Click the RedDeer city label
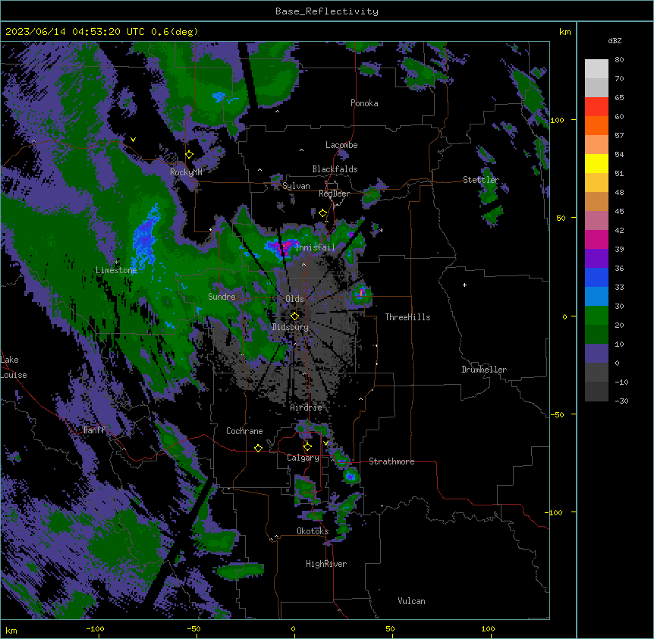Image resolution: width=654 pixels, height=639 pixels. click(x=334, y=194)
